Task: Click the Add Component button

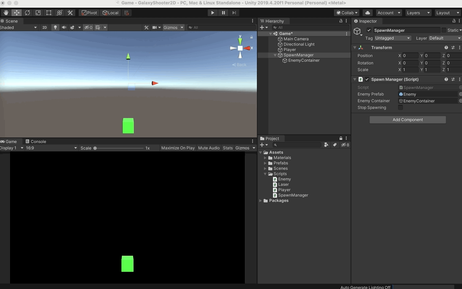Action: [407, 119]
